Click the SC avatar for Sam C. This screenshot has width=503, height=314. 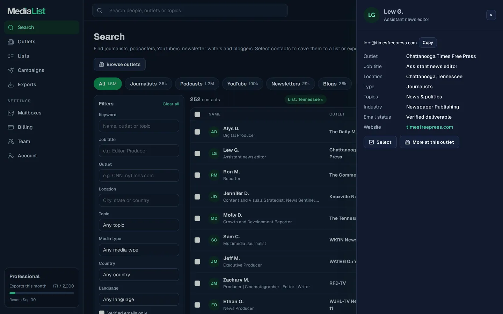[214, 240]
